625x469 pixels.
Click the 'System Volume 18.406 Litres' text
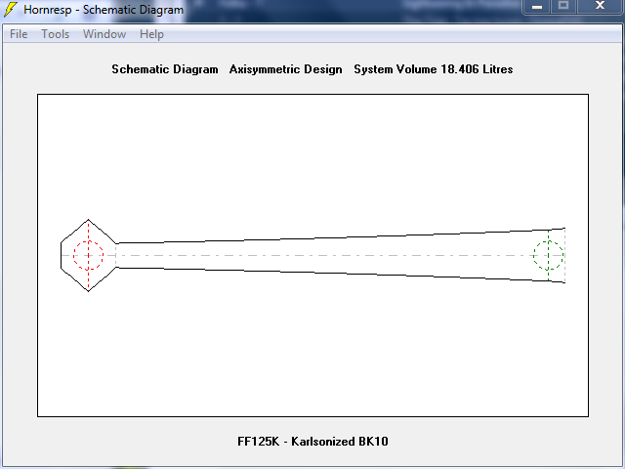(434, 69)
